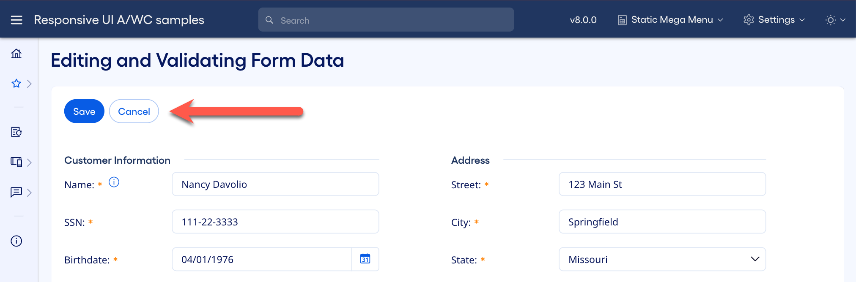
Task: Open the Settings menu
Action: click(774, 20)
